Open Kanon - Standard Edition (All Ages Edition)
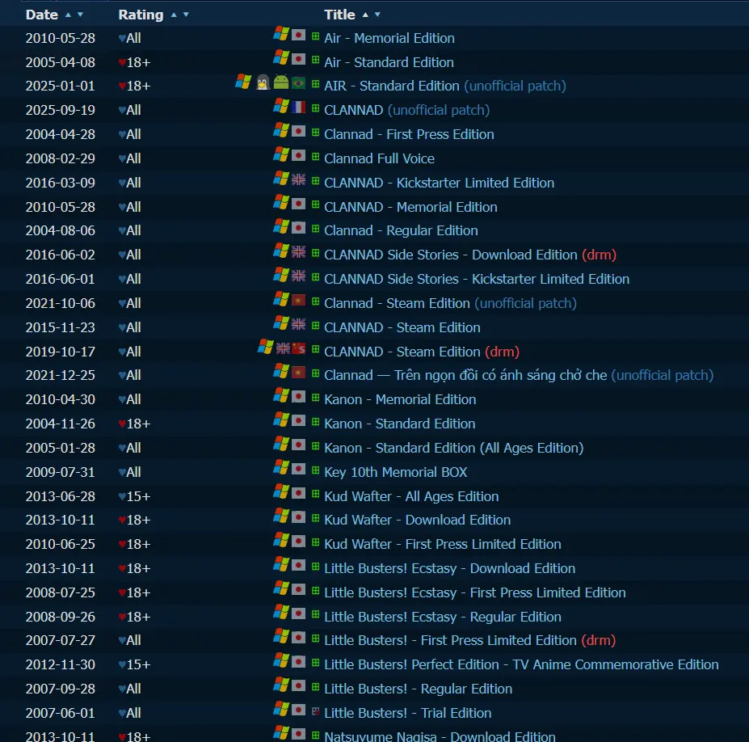 453,448
